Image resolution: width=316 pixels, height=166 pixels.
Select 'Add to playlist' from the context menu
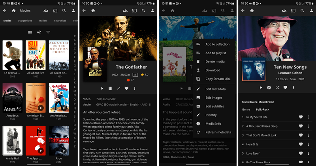point(215,53)
